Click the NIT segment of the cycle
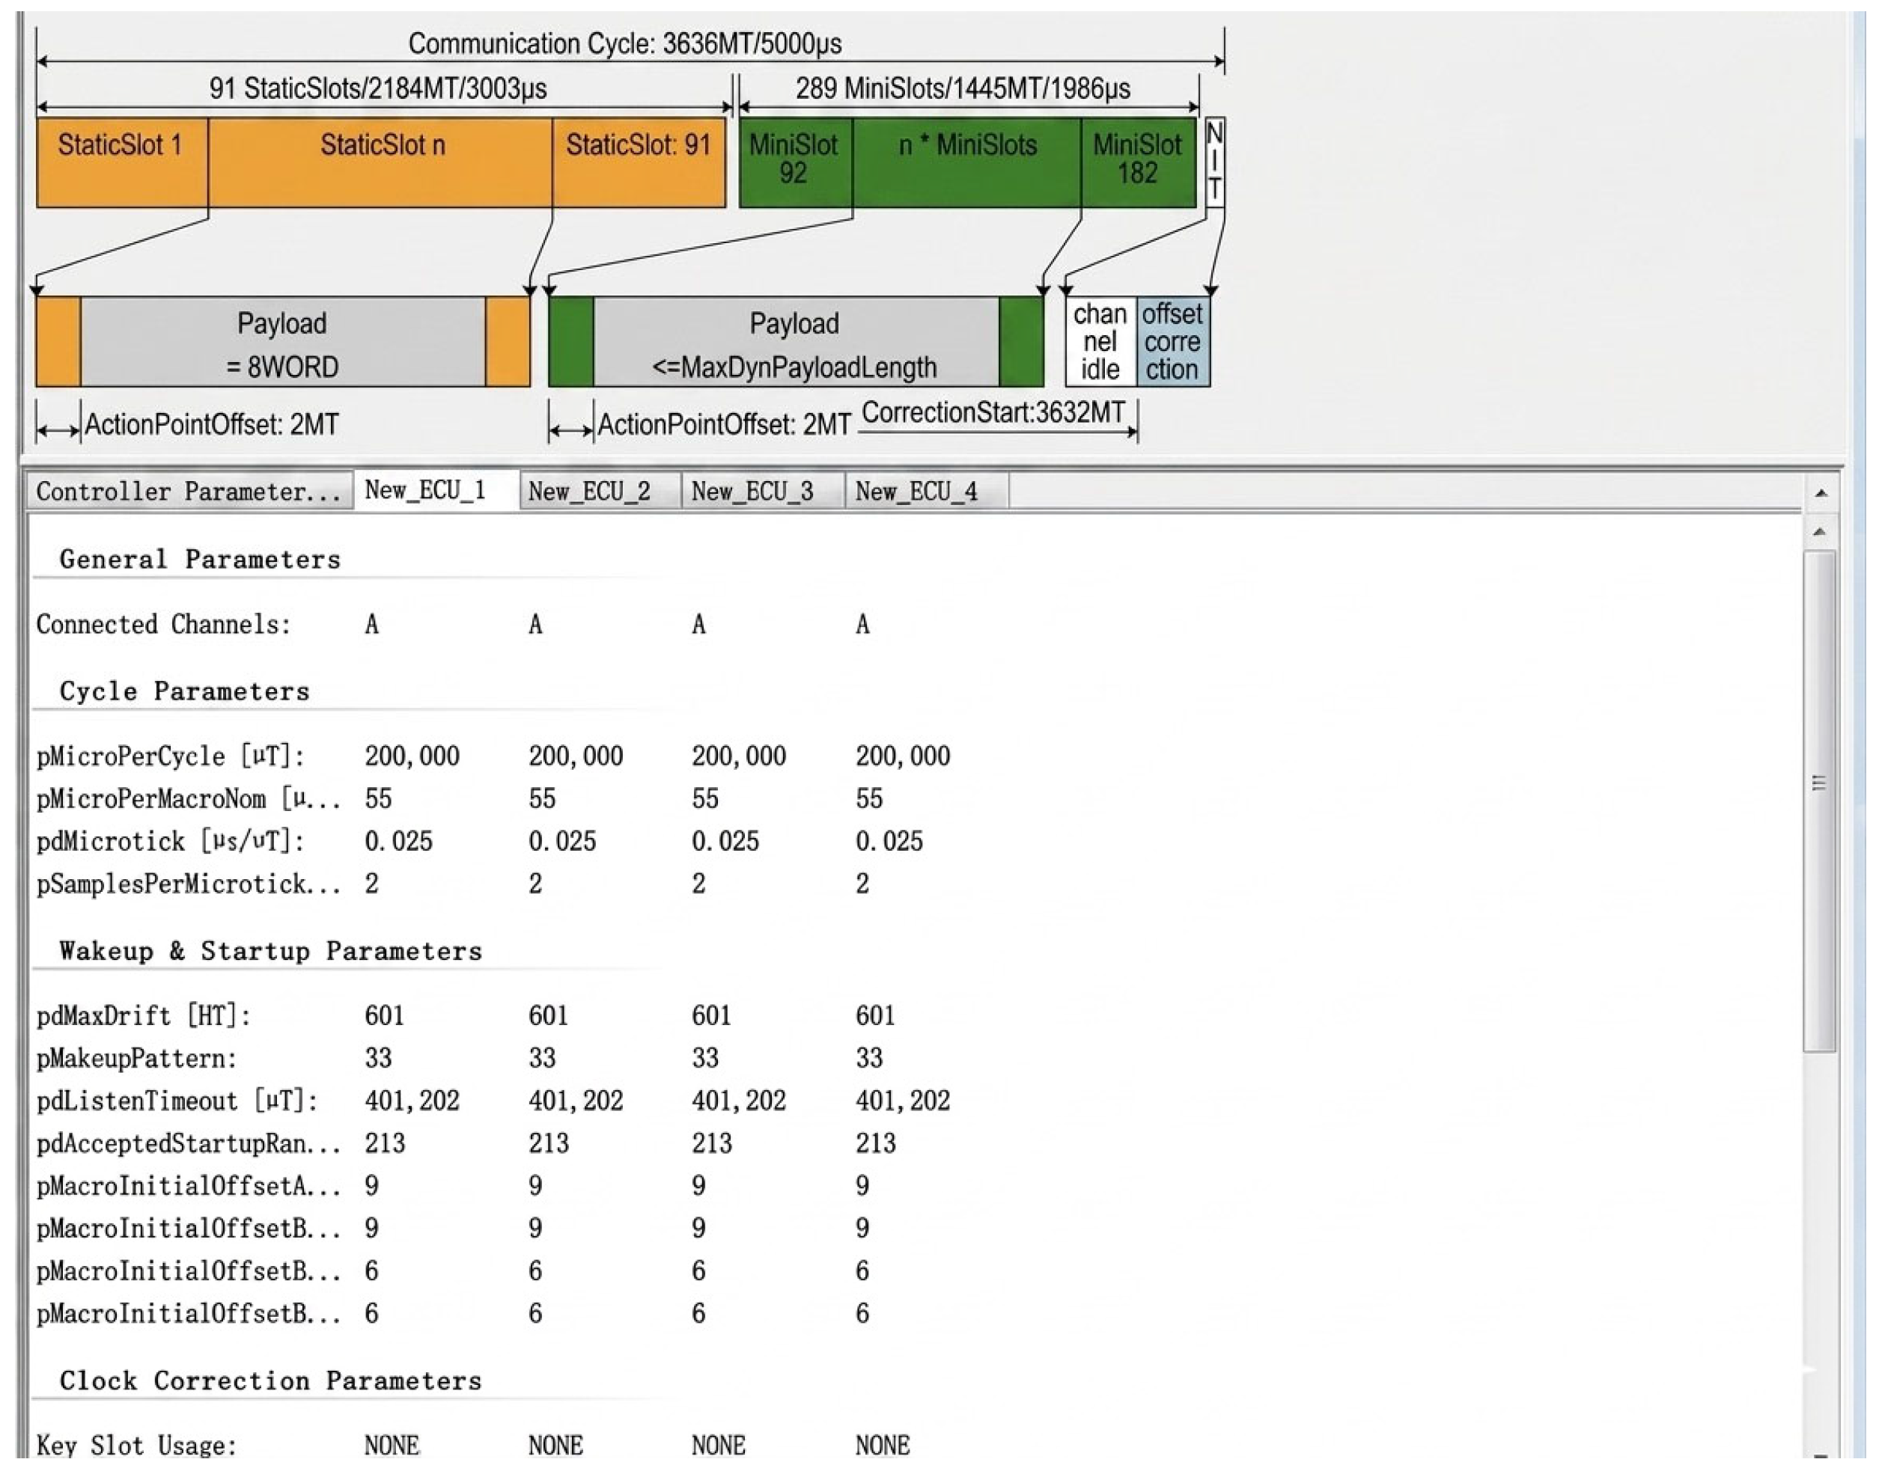The width and height of the screenshot is (1882, 1474). tap(1215, 162)
